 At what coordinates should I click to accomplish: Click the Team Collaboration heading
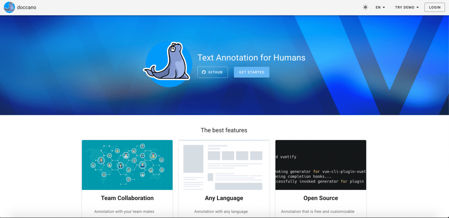coord(127,198)
